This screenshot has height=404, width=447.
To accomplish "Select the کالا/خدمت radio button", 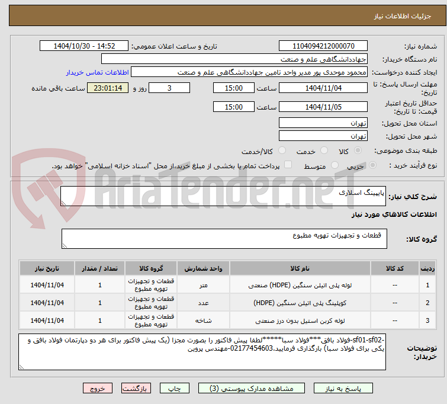I will click(x=282, y=150).
